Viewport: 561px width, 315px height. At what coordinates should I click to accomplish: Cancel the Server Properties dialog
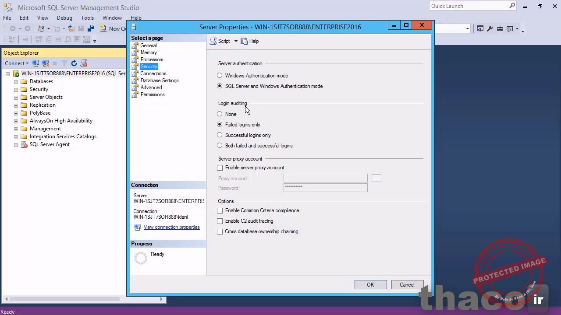point(407,284)
